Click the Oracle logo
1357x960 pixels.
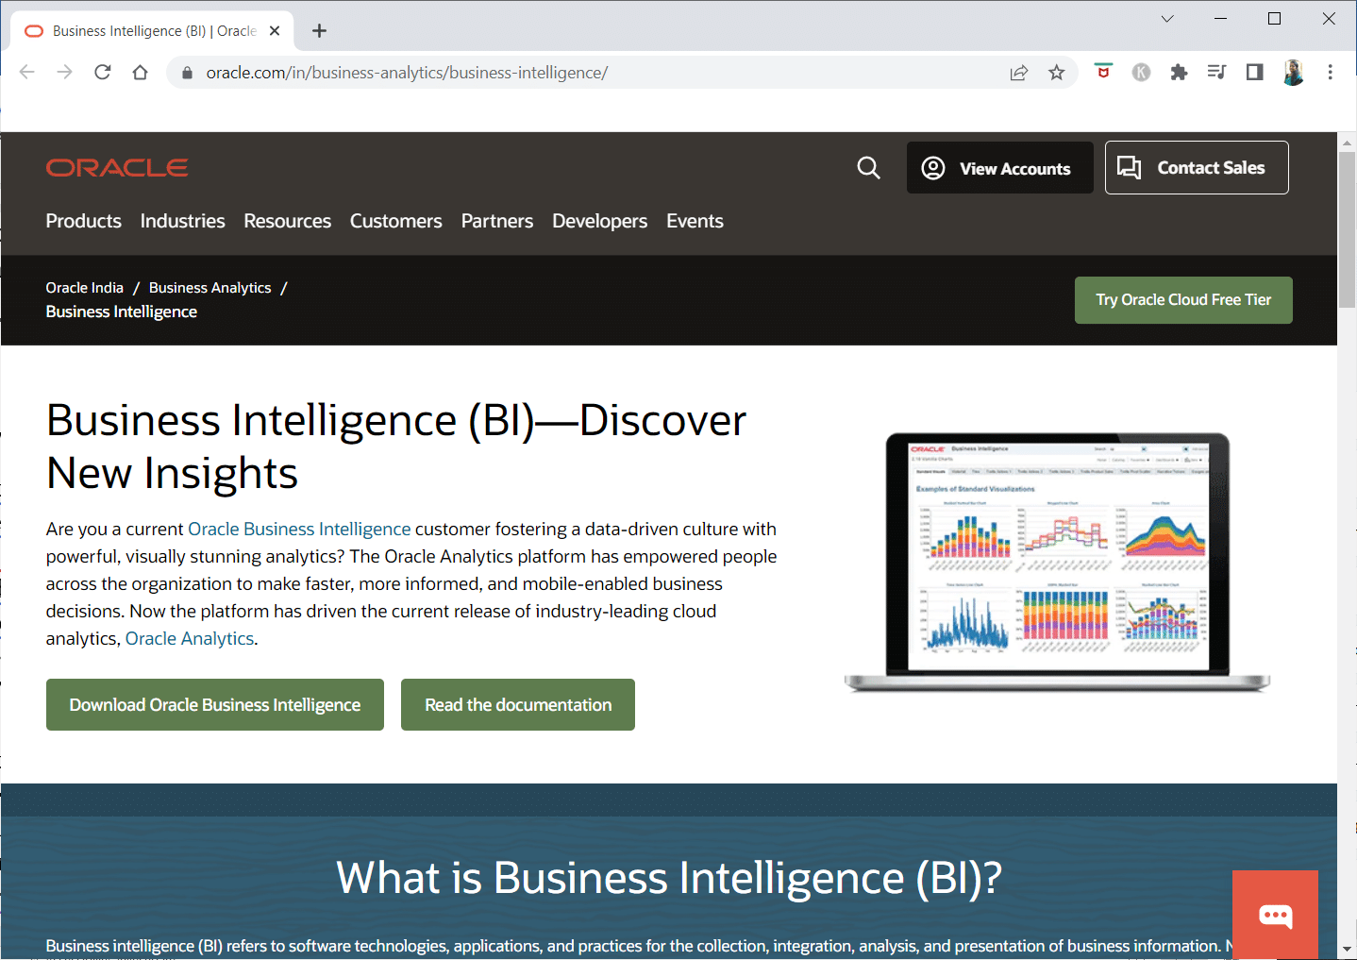117,168
